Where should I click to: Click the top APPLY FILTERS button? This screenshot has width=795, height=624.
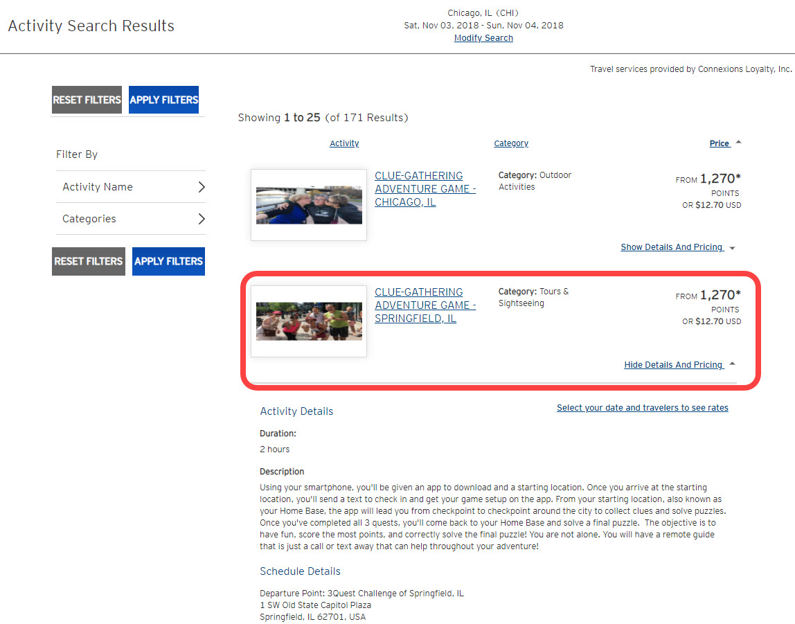[x=163, y=100]
